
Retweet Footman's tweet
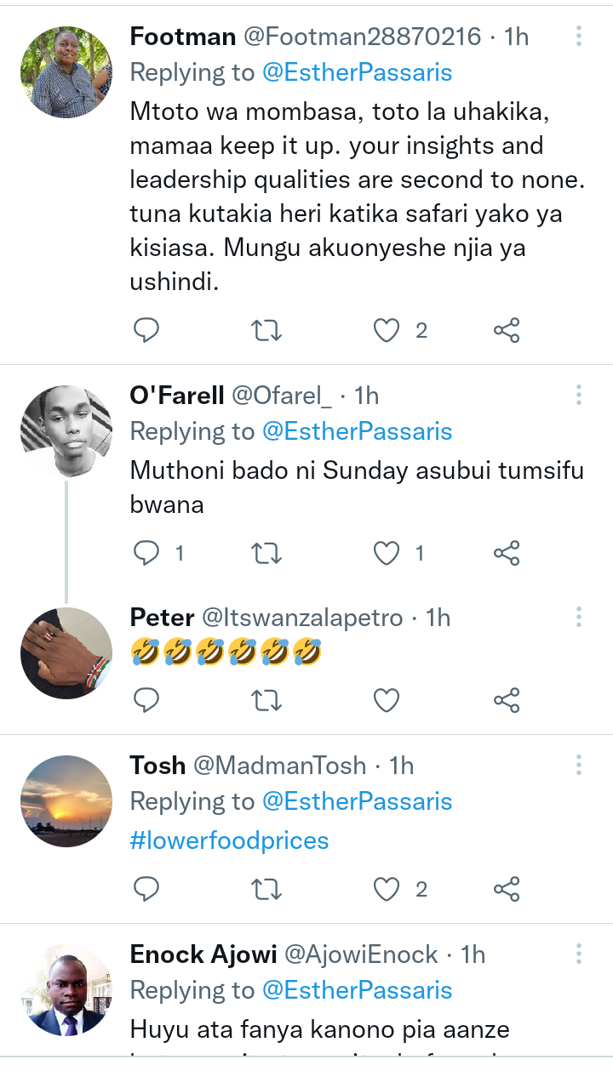[267, 330]
